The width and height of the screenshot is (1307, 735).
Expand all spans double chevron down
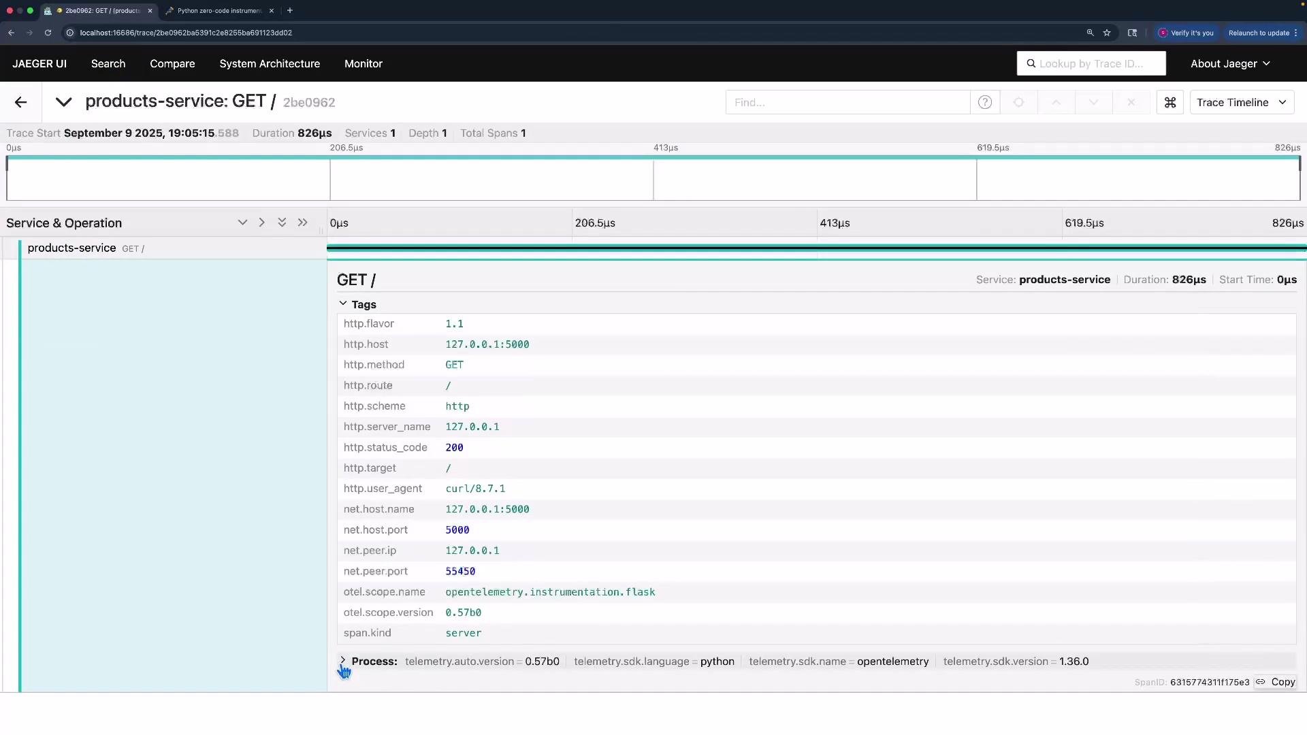pos(282,223)
